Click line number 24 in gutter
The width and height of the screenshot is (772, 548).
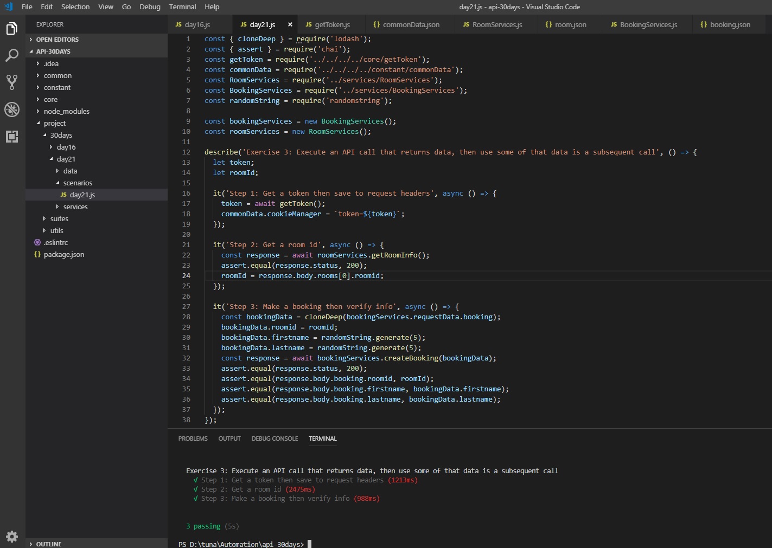pyautogui.click(x=186, y=275)
